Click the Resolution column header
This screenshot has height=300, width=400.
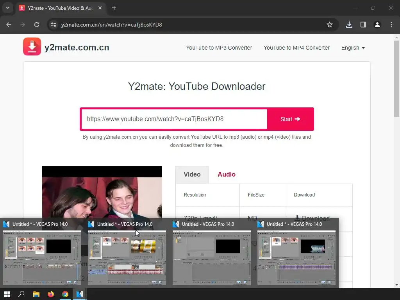click(x=195, y=195)
